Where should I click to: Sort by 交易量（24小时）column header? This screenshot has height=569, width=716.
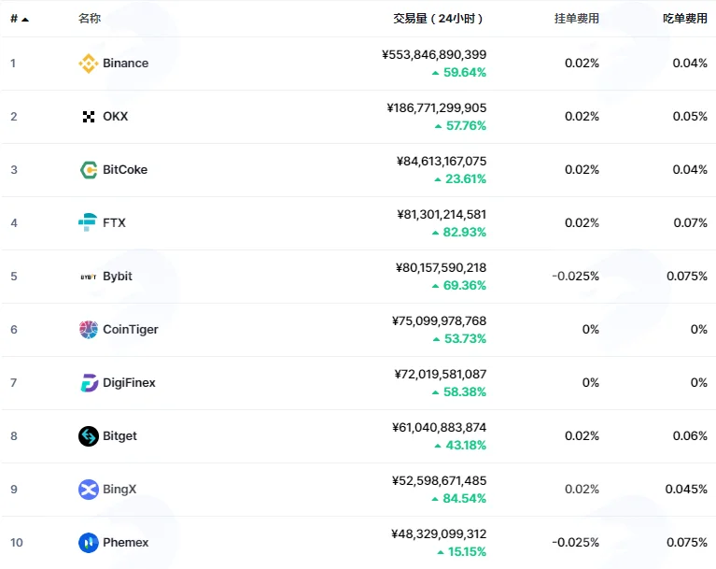438,19
